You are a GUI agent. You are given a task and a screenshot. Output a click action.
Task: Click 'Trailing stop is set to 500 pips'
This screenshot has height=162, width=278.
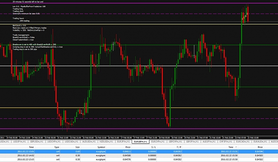click(25, 49)
